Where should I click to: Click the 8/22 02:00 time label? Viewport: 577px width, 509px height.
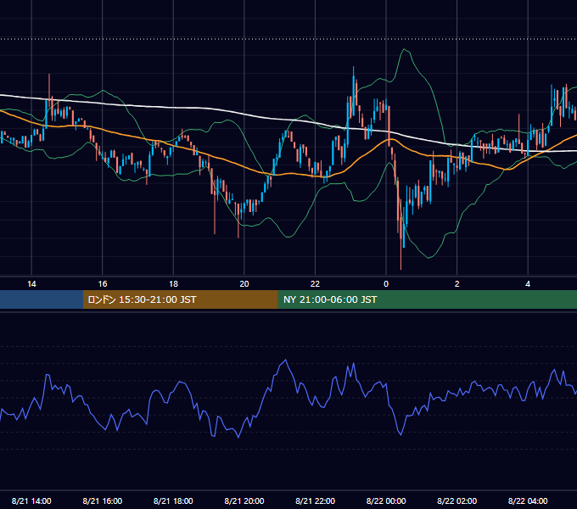pos(457,501)
